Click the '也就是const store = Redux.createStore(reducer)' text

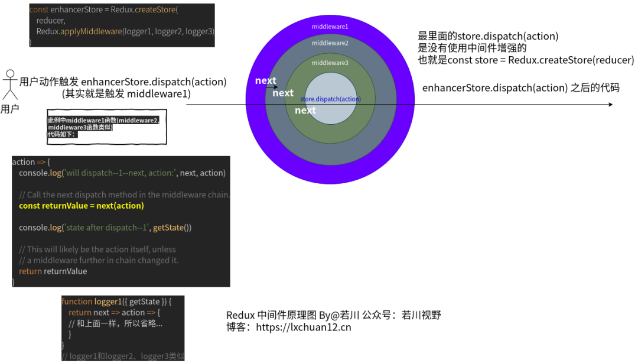(x=526, y=60)
